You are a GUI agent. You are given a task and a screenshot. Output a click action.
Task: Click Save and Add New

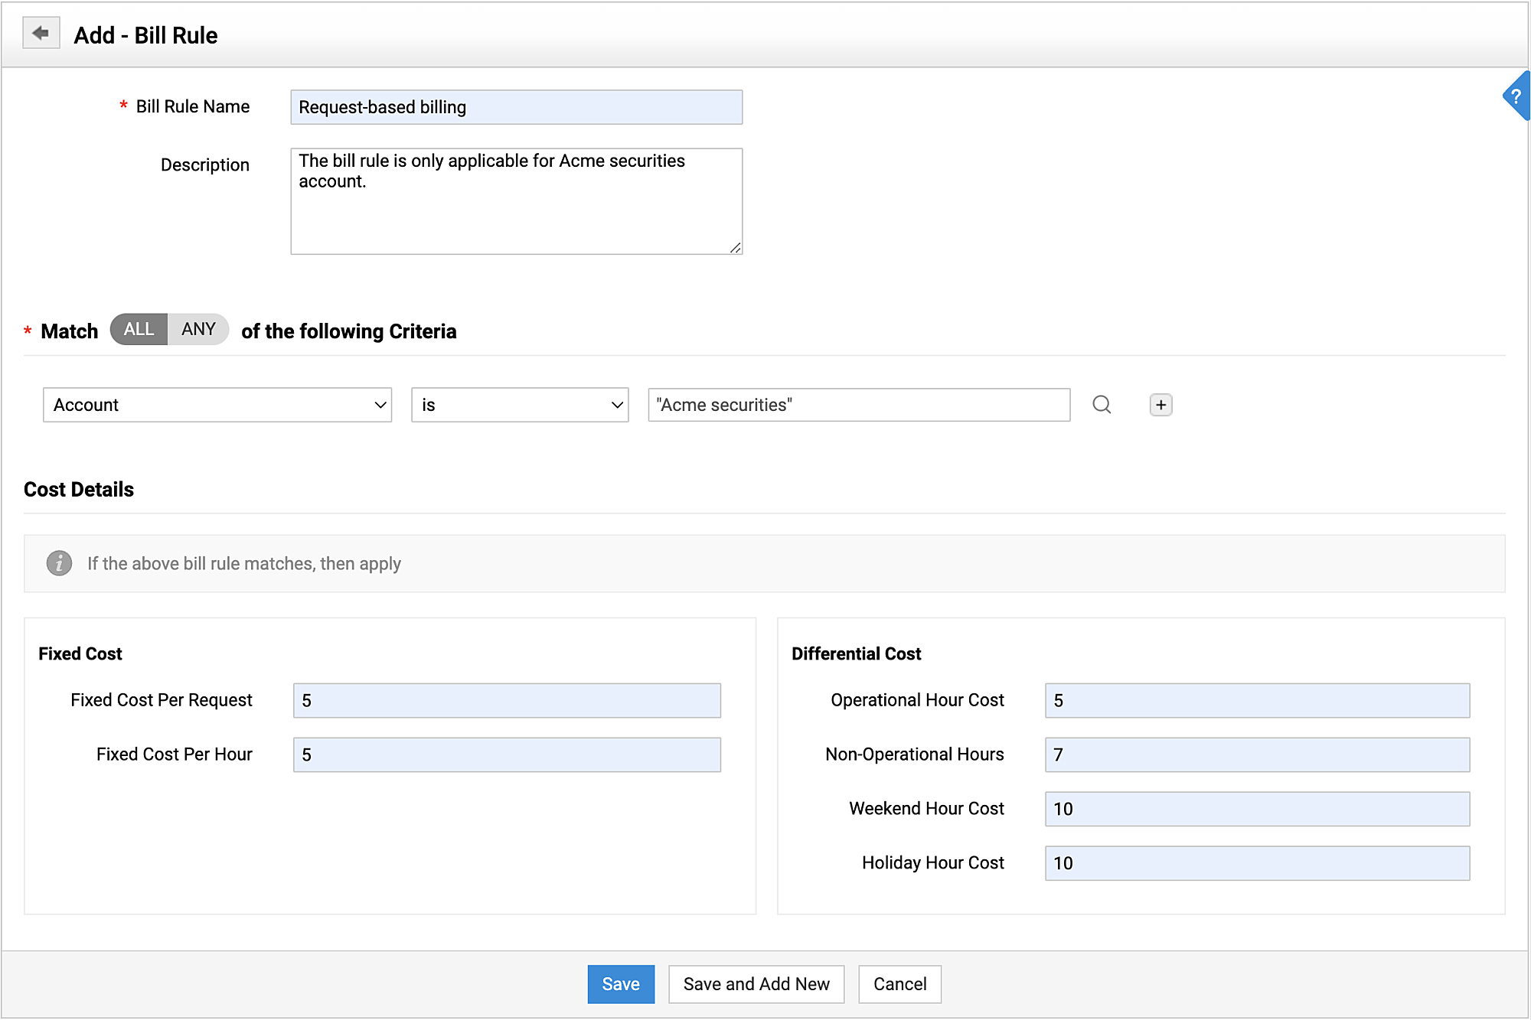pos(756,984)
